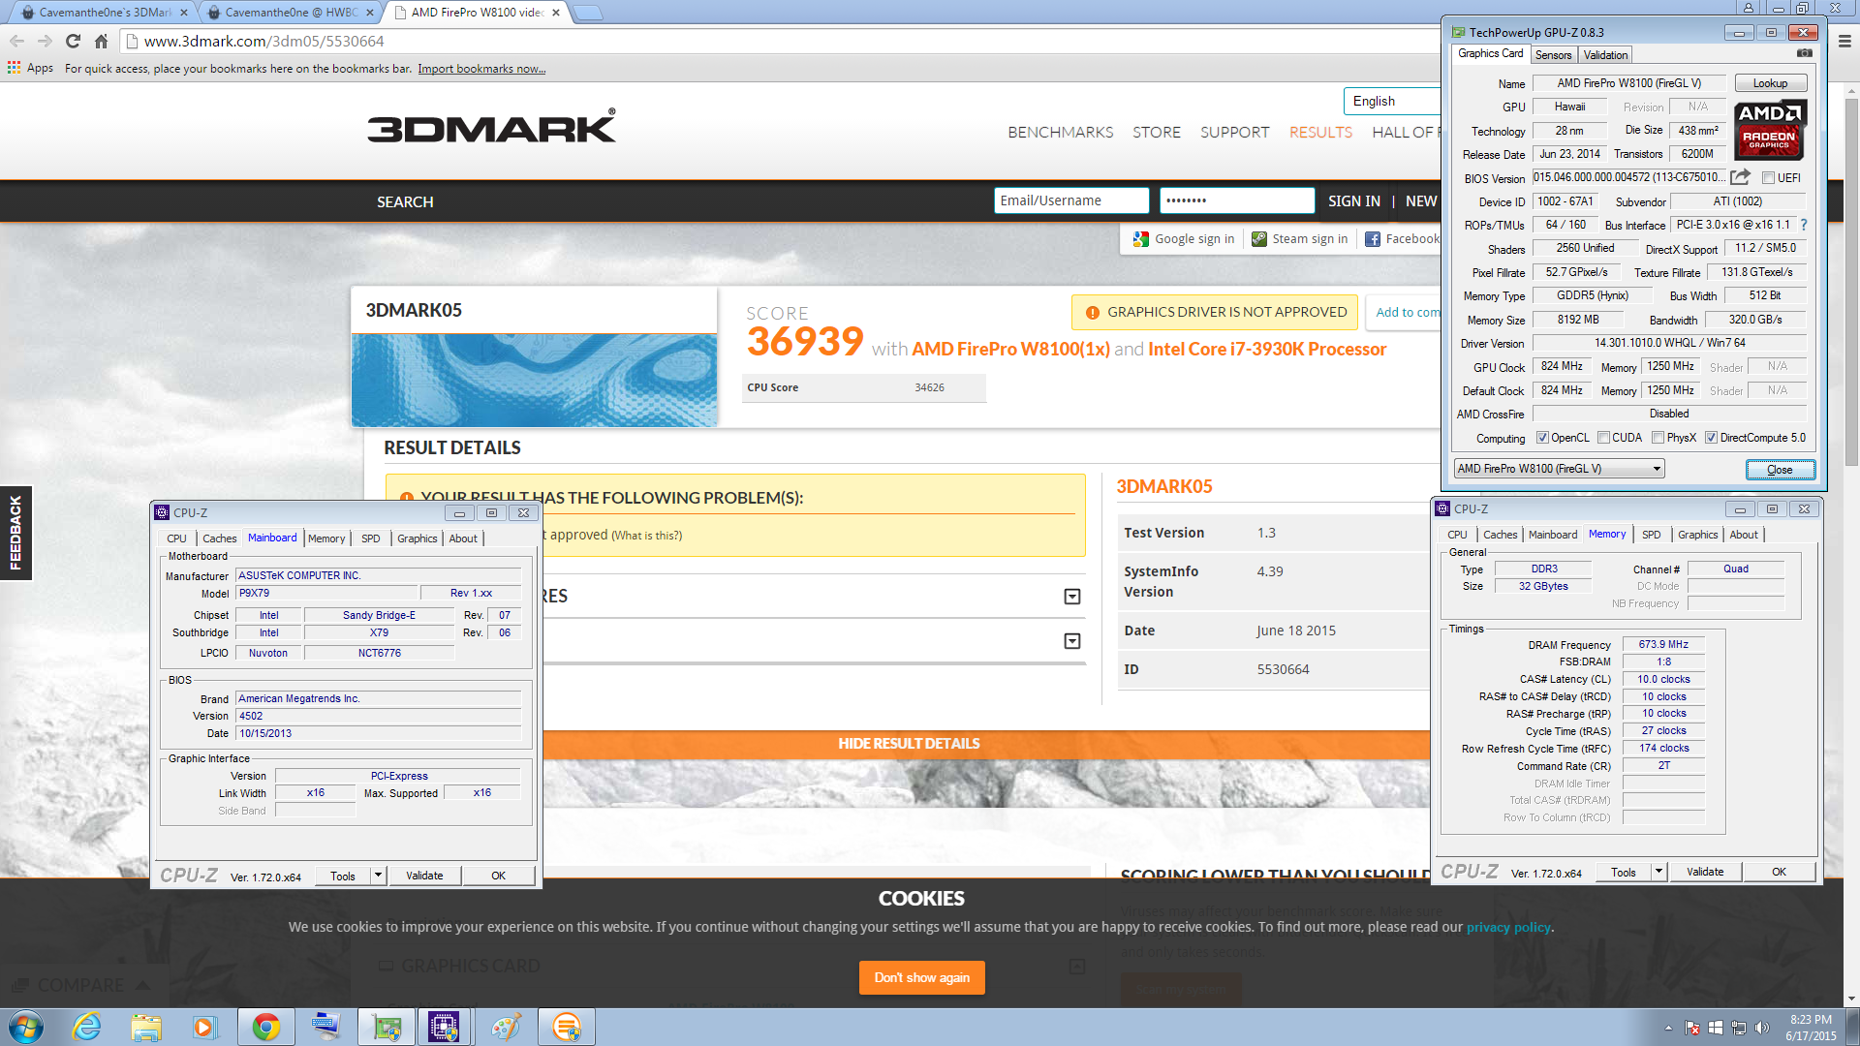
Task: Open the GPU selection dropdown in GPU-Z
Action: [x=1559, y=469]
